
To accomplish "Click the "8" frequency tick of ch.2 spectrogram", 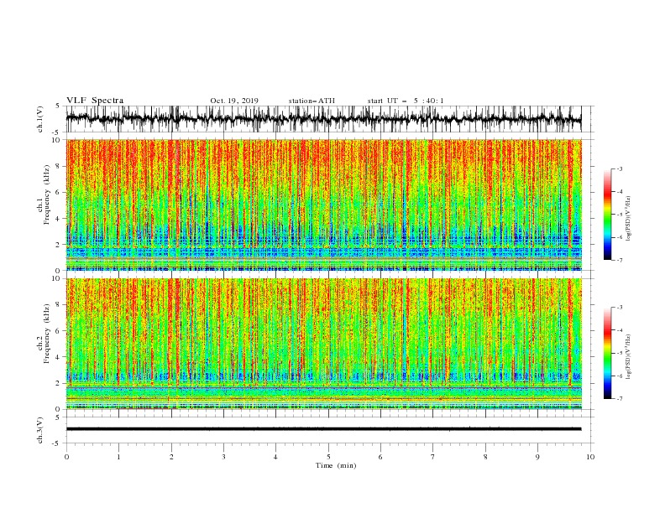I will tap(60, 305).
